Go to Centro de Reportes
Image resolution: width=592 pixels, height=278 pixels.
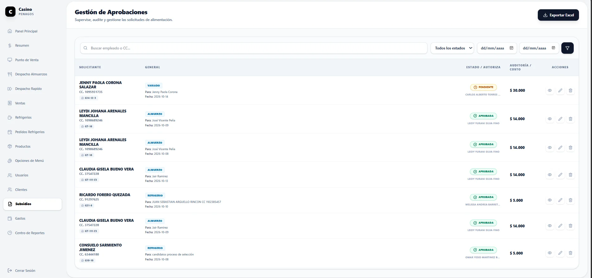coord(33,233)
